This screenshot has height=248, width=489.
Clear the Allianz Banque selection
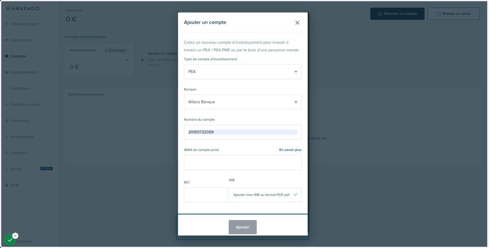coord(296,102)
